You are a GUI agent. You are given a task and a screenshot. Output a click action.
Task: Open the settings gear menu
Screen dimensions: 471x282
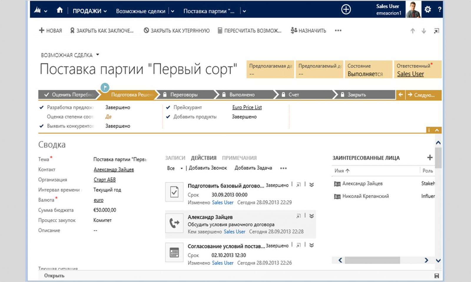pyautogui.click(x=427, y=9)
